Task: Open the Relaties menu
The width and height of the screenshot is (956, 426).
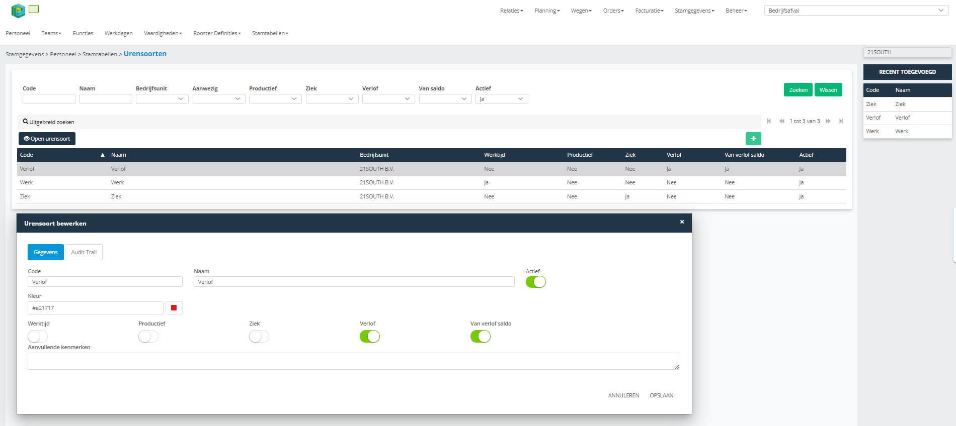Action: [512, 11]
